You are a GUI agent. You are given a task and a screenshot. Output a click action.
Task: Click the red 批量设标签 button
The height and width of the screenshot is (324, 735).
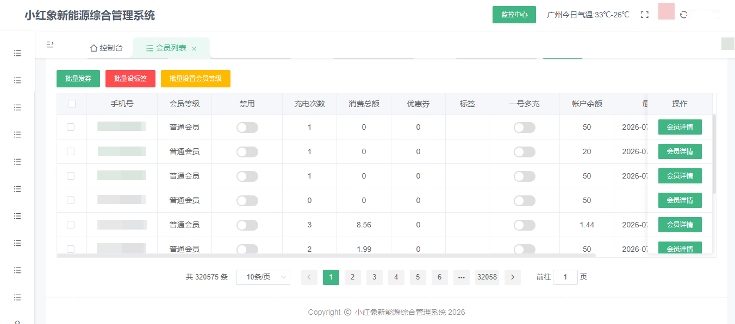click(130, 79)
